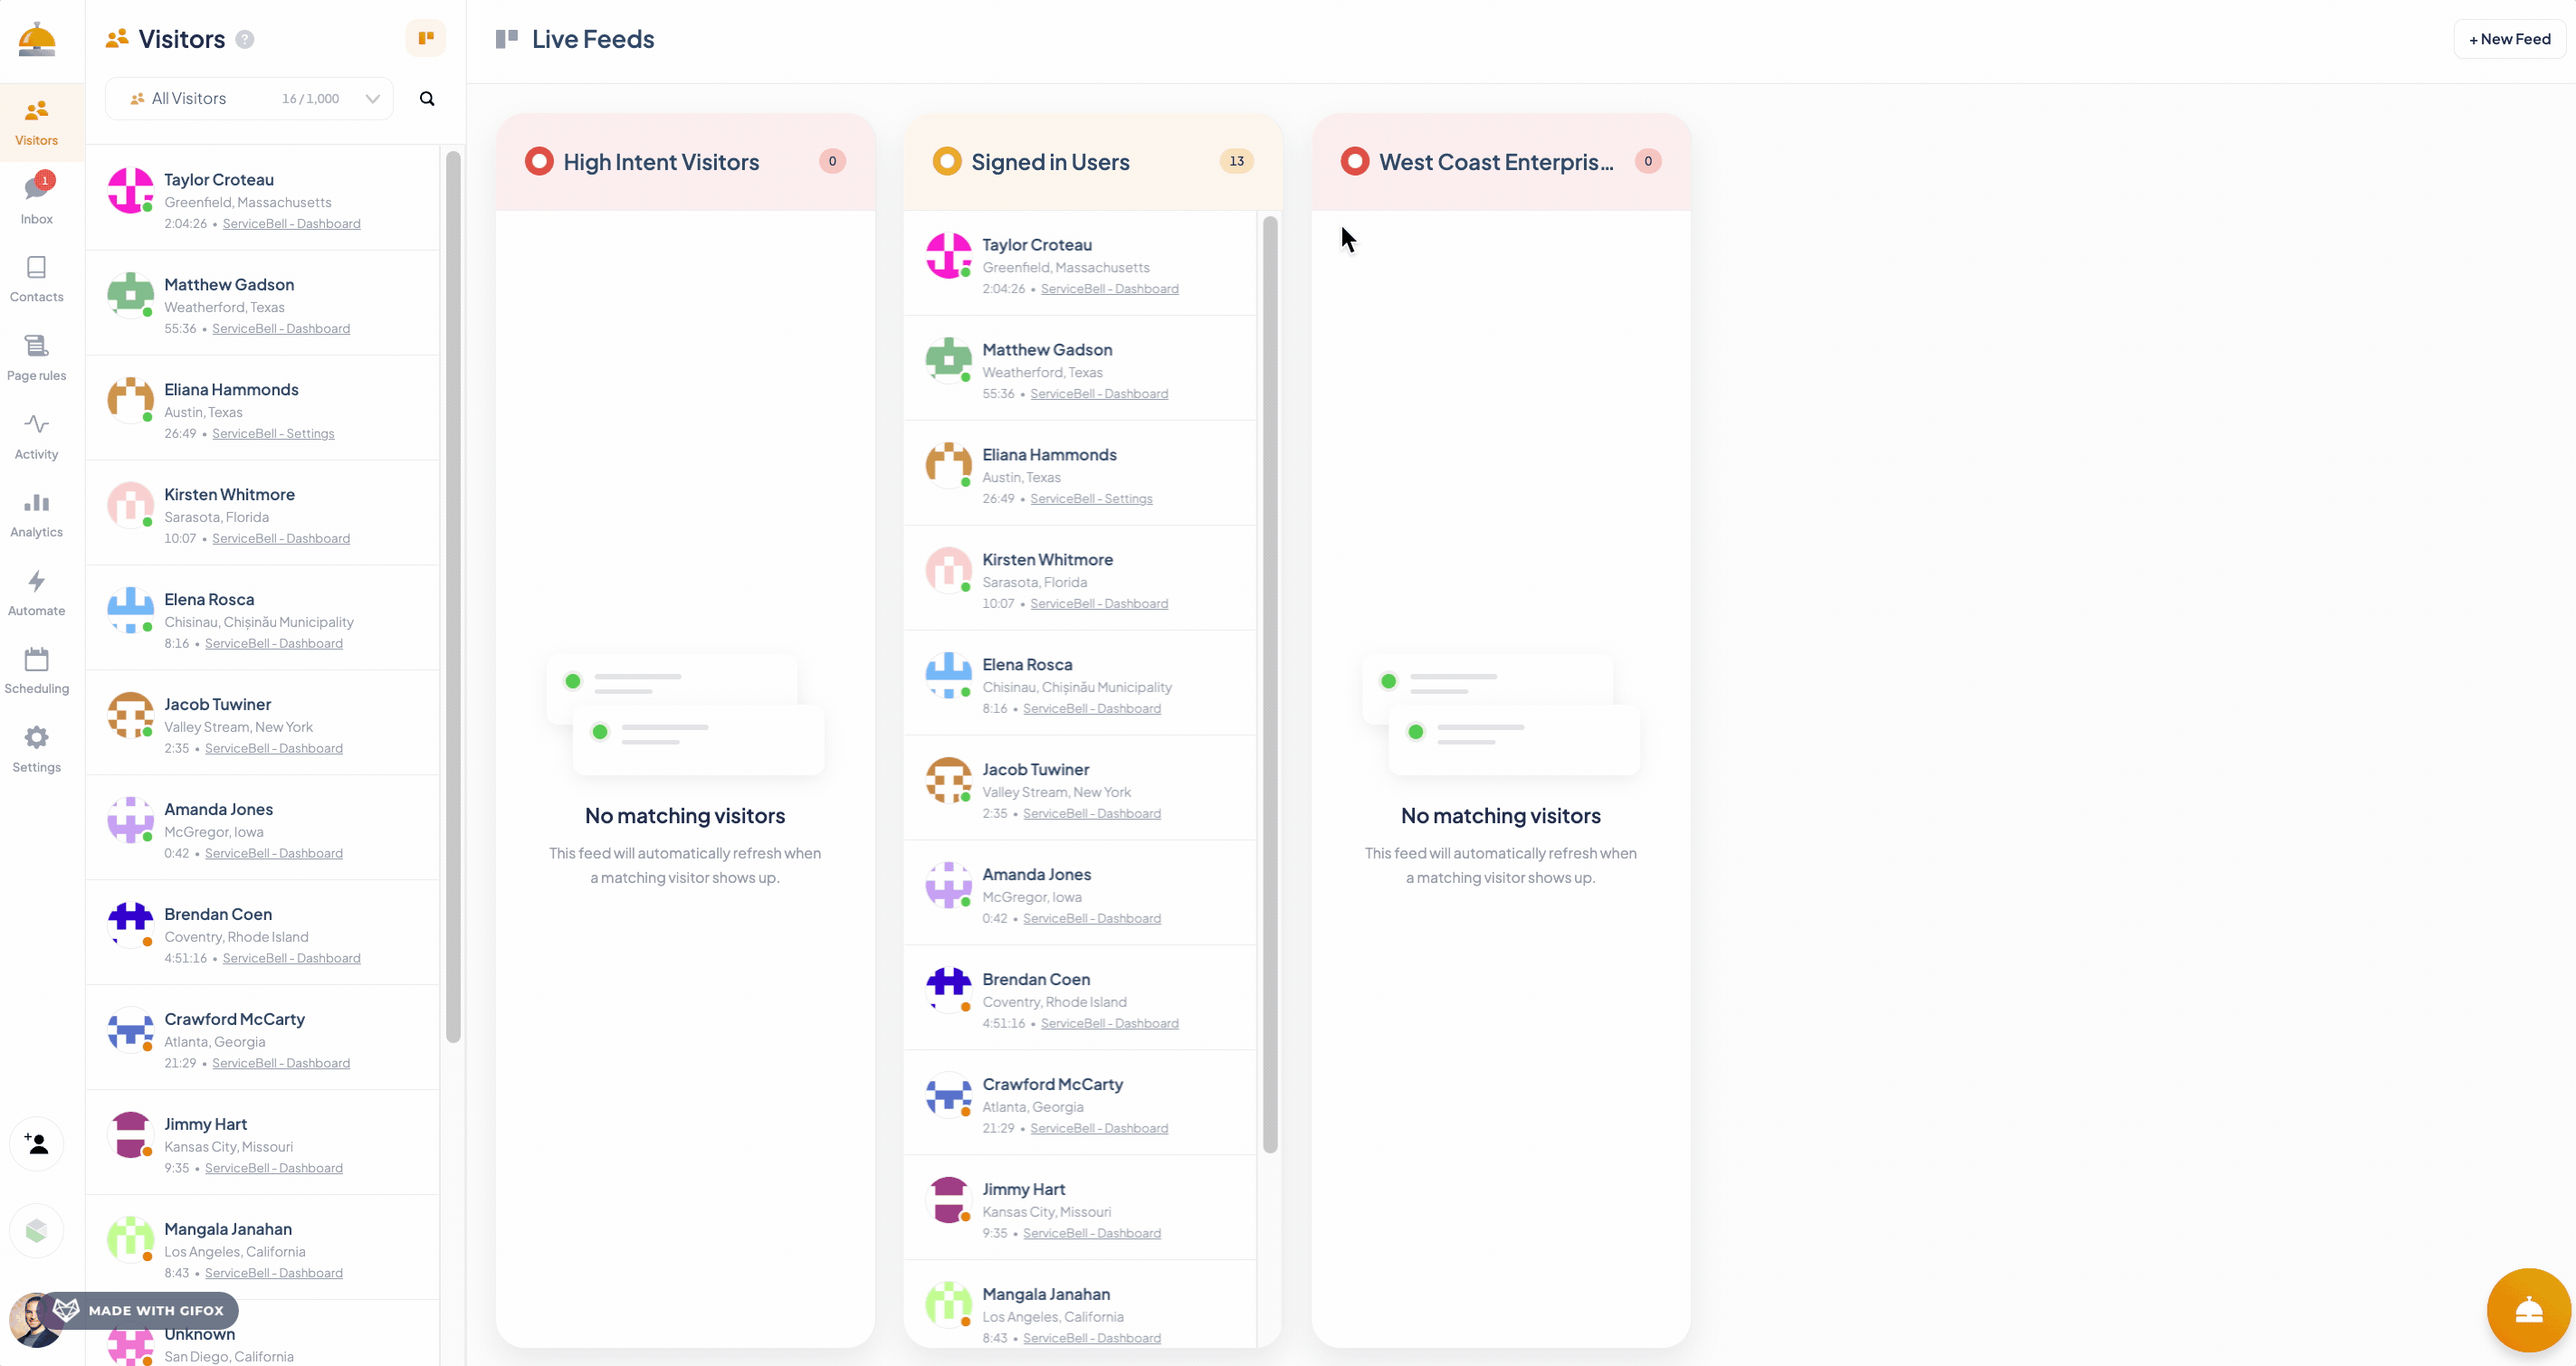Click the Visitors help question mark
The height and width of the screenshot is (1366, 2576).
click(245, 39)
